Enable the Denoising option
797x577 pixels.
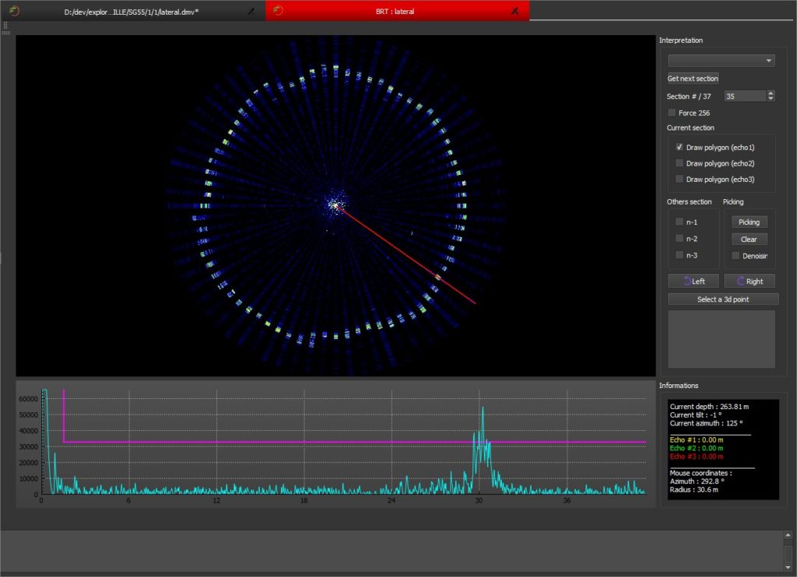point(735,255)
